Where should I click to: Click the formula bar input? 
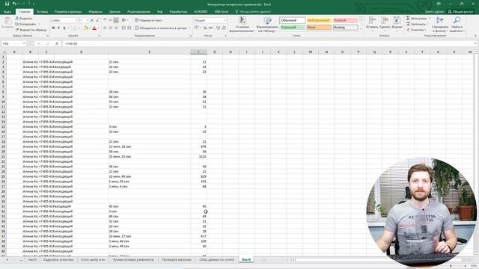coord(269,43)
